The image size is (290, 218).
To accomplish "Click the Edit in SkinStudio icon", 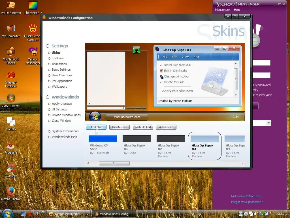I will coord(161,71).
